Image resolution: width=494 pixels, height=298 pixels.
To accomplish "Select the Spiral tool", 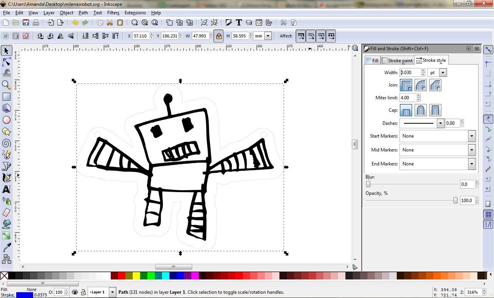I will [x=6, y=143].
